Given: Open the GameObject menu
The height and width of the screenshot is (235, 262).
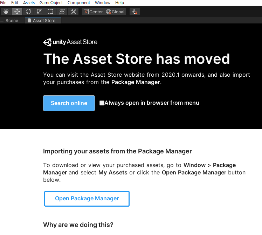Looking at the screenshot, I should tap(51, 3).
